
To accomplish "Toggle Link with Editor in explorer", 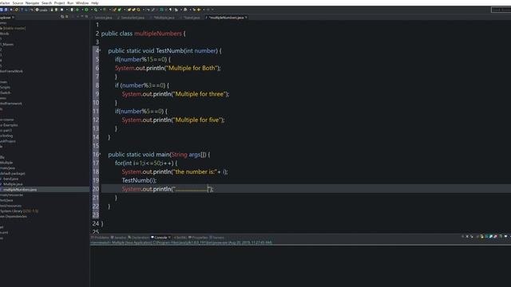I will [x=67, y=17].
